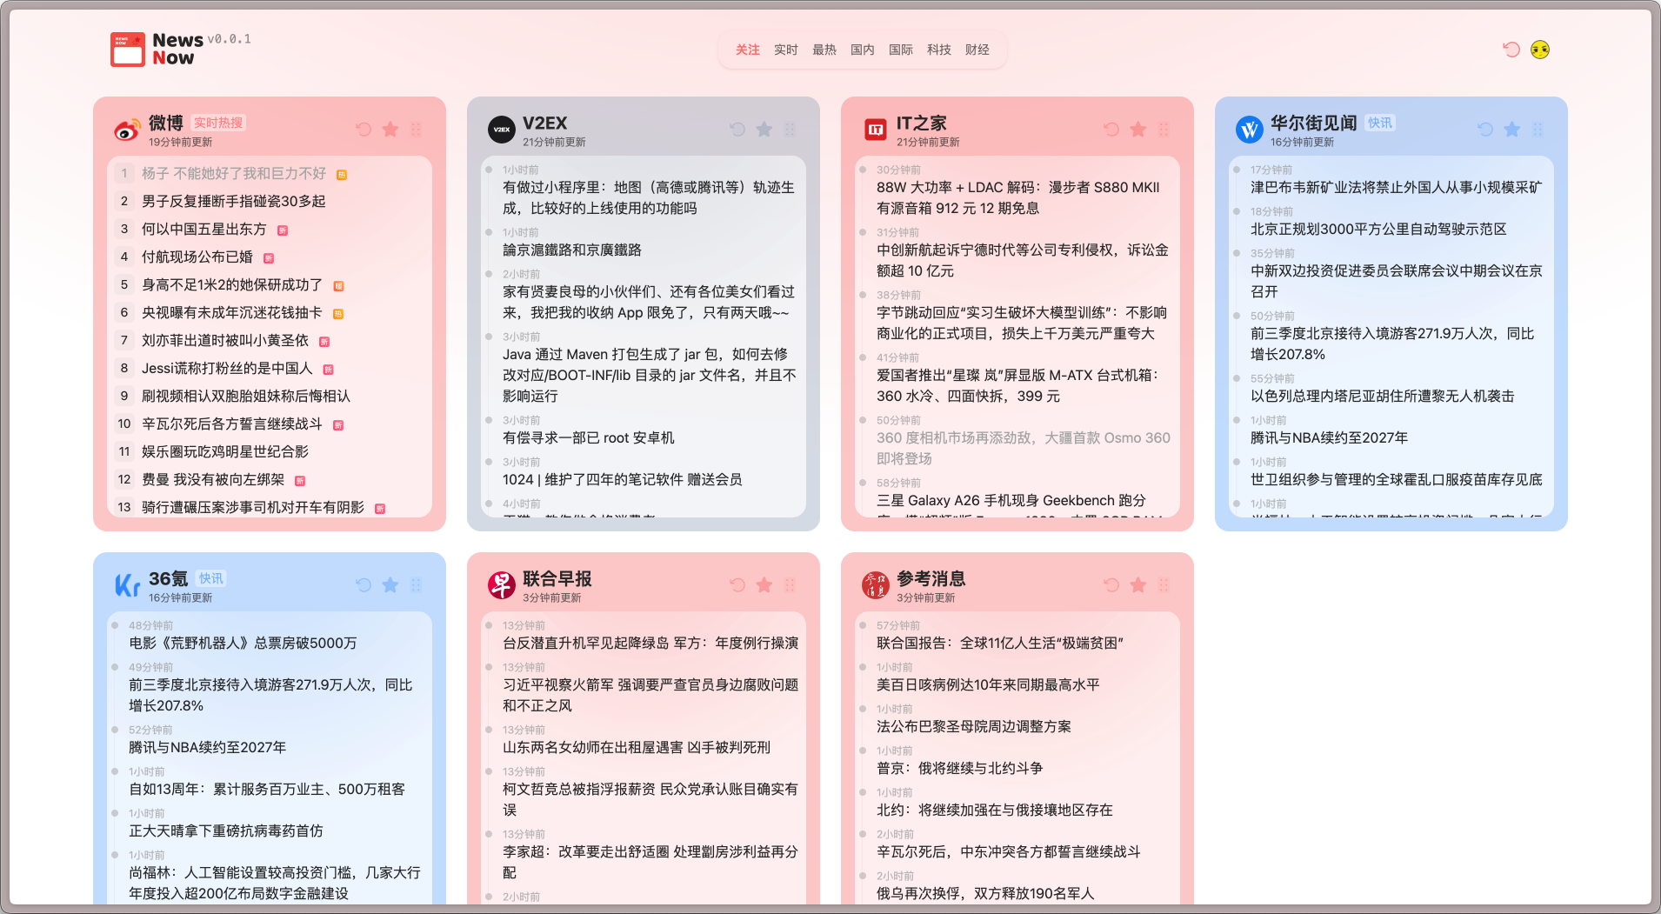Click the V2EX source logo
This screenshot has width=1661, height=914.
point(502,130)
